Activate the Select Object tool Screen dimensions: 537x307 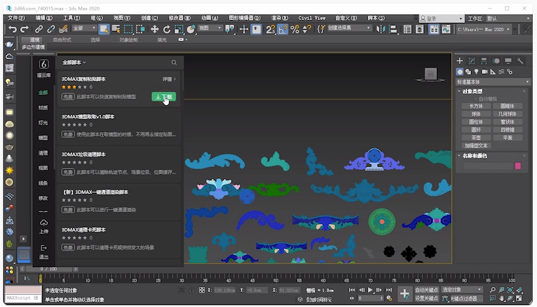104,30
